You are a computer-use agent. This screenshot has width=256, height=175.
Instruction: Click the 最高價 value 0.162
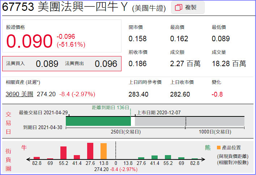179,39
